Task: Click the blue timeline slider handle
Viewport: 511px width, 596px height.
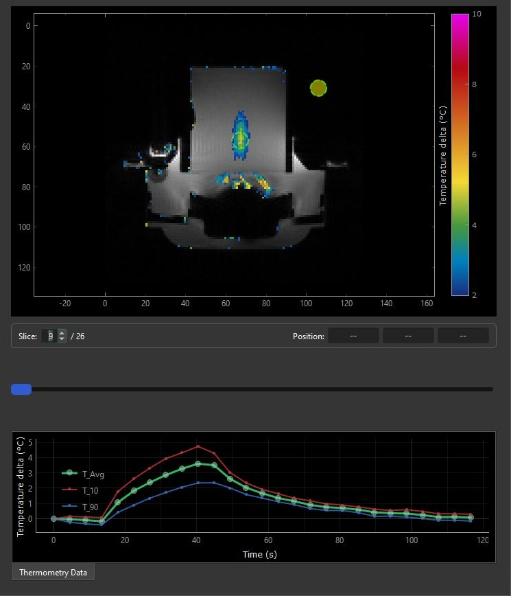Action: pos(21,389)
